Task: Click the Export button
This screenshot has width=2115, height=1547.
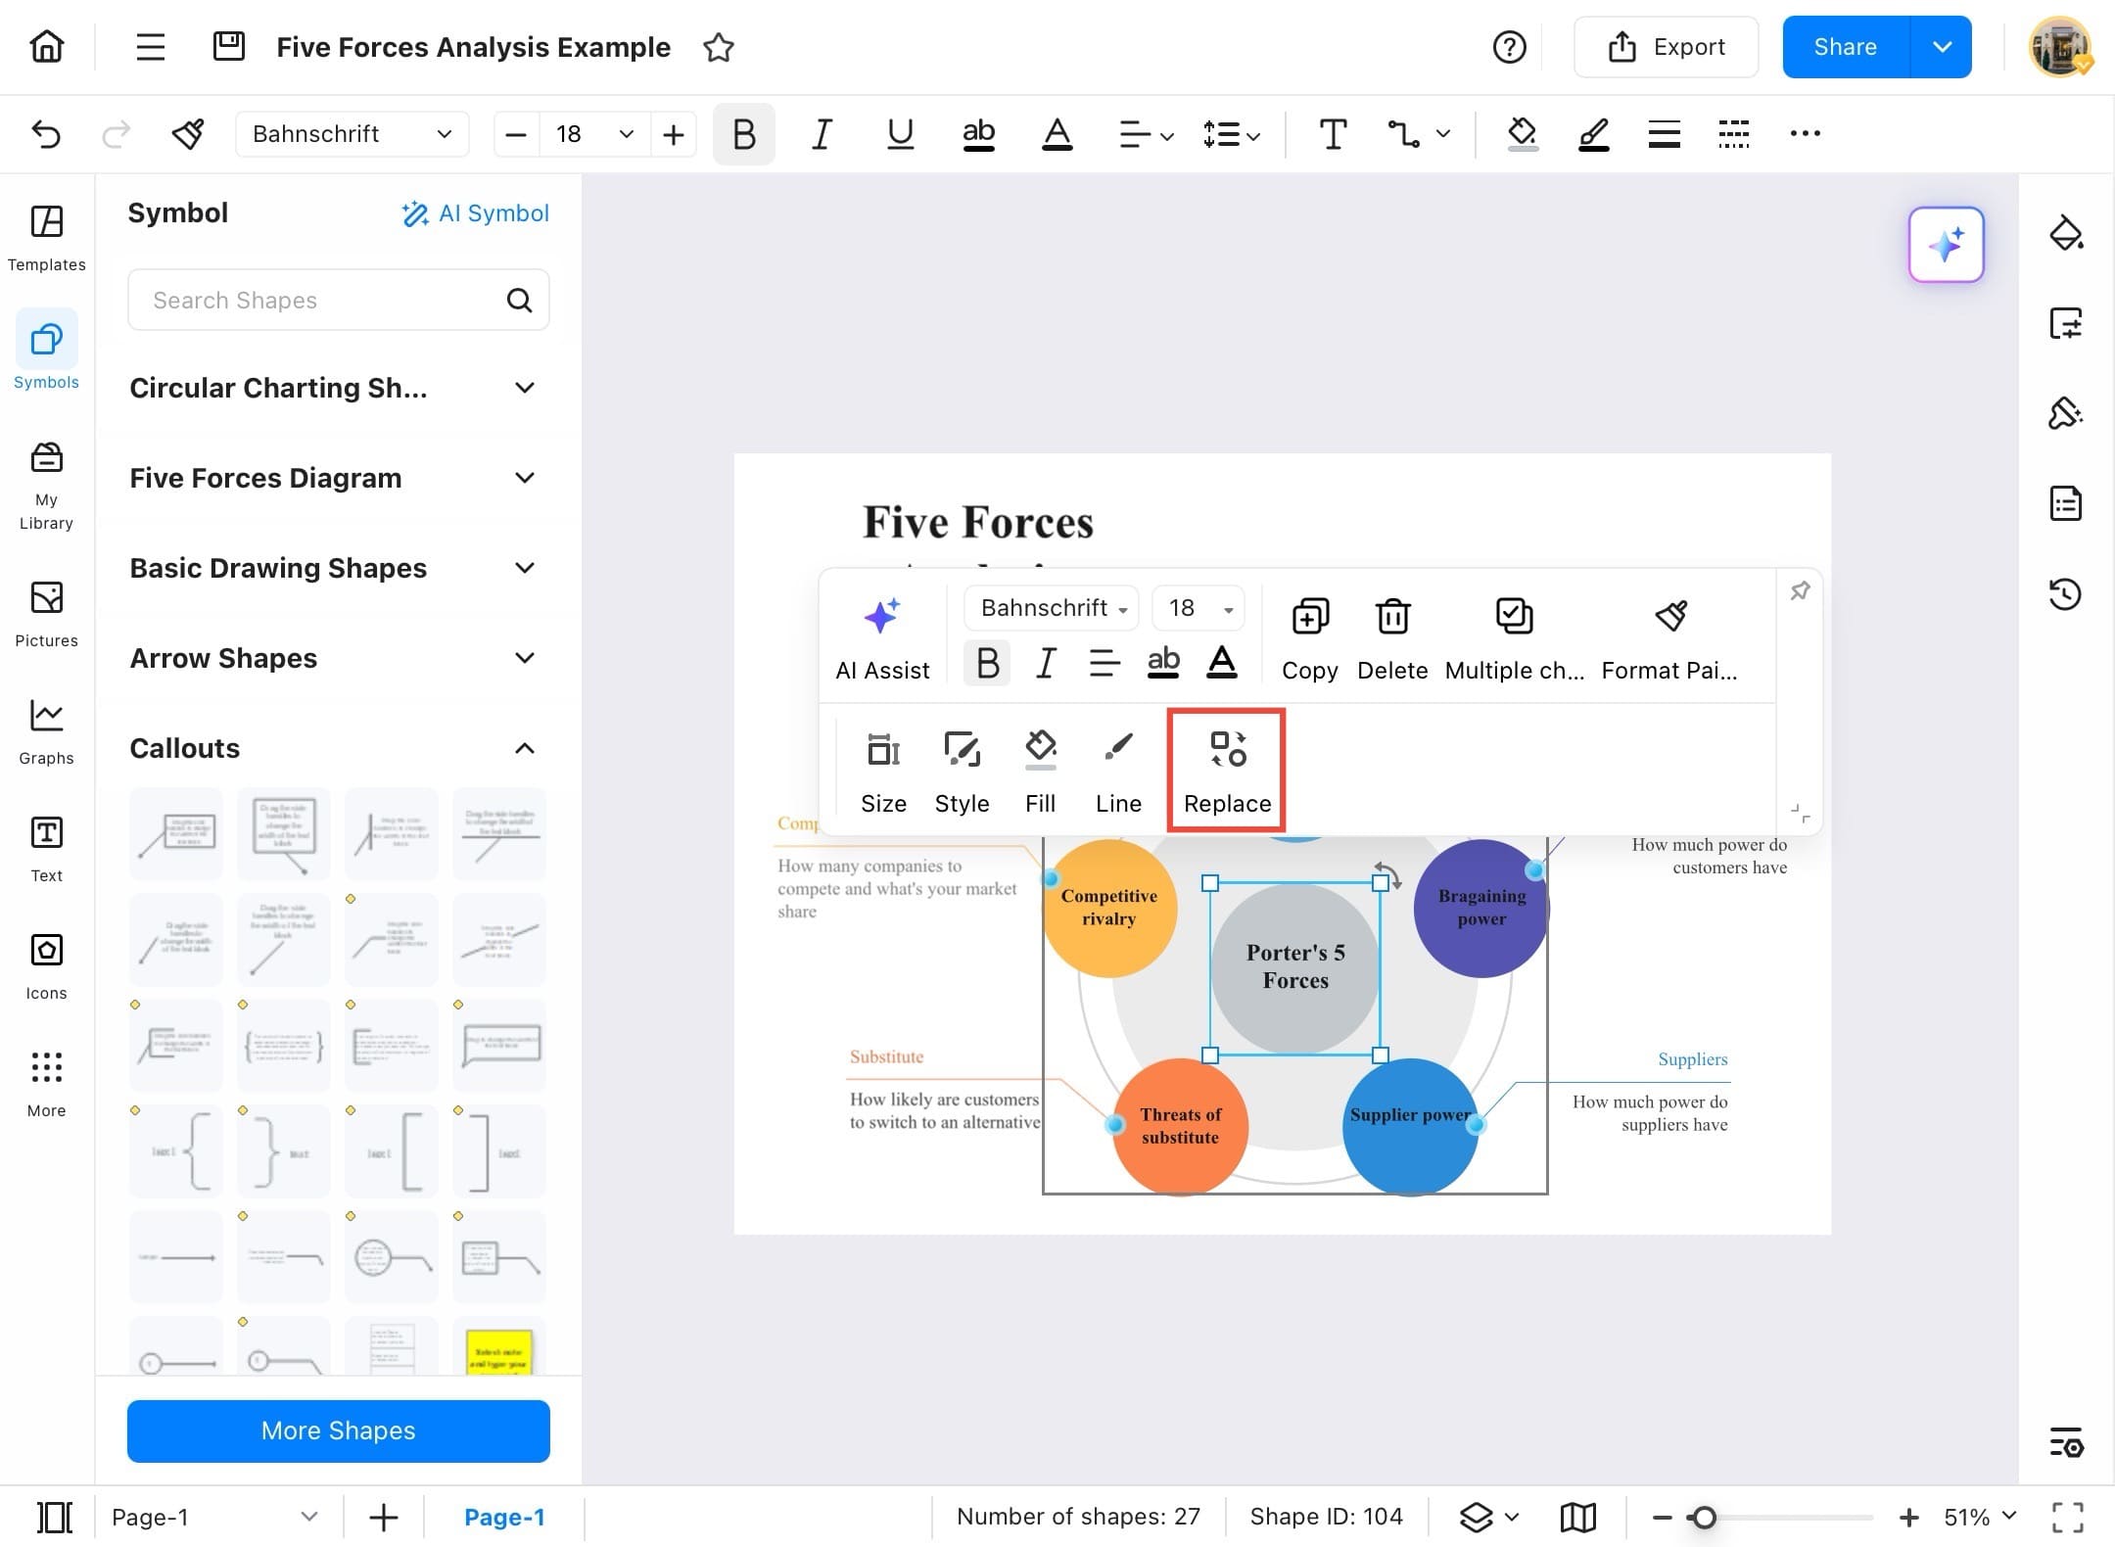Action: (1666, 47)
